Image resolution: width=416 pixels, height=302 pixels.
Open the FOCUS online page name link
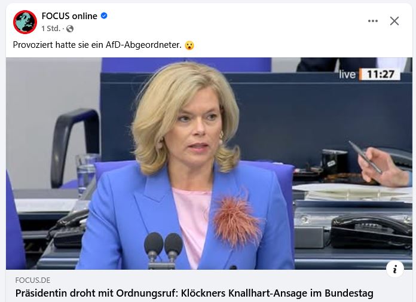69,16
